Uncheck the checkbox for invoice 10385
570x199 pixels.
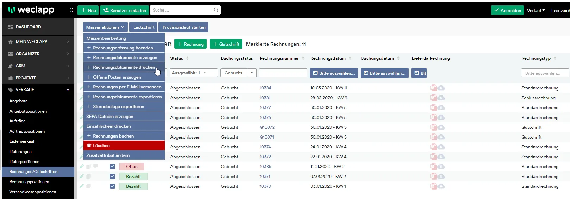pyautogui.click(x=112, y=166)
